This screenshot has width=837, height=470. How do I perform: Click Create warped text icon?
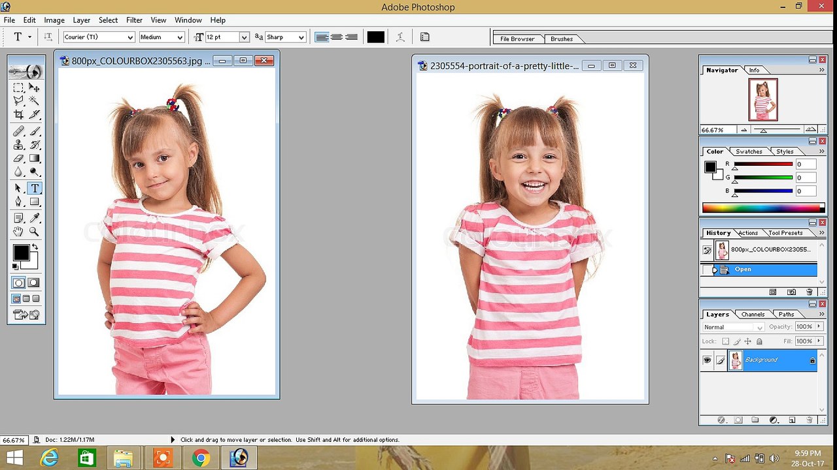(x=401, y=37)
